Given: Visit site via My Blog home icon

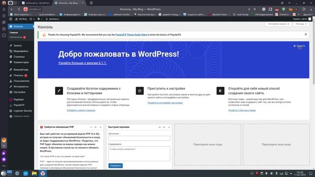Looking at the screenshot, I should pyautogui.click(x=21, y=19).
